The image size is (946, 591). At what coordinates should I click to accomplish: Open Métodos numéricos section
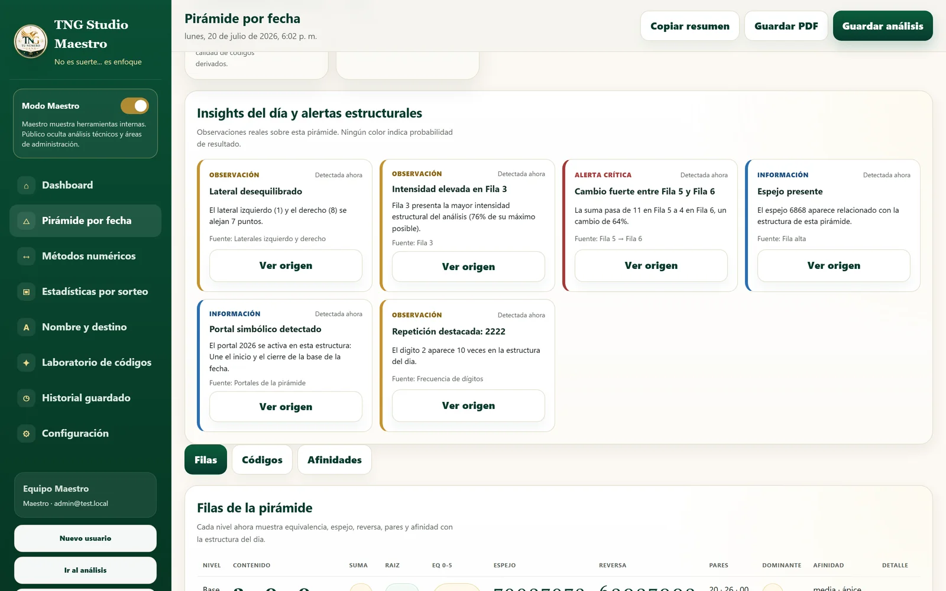click(85, 256)
